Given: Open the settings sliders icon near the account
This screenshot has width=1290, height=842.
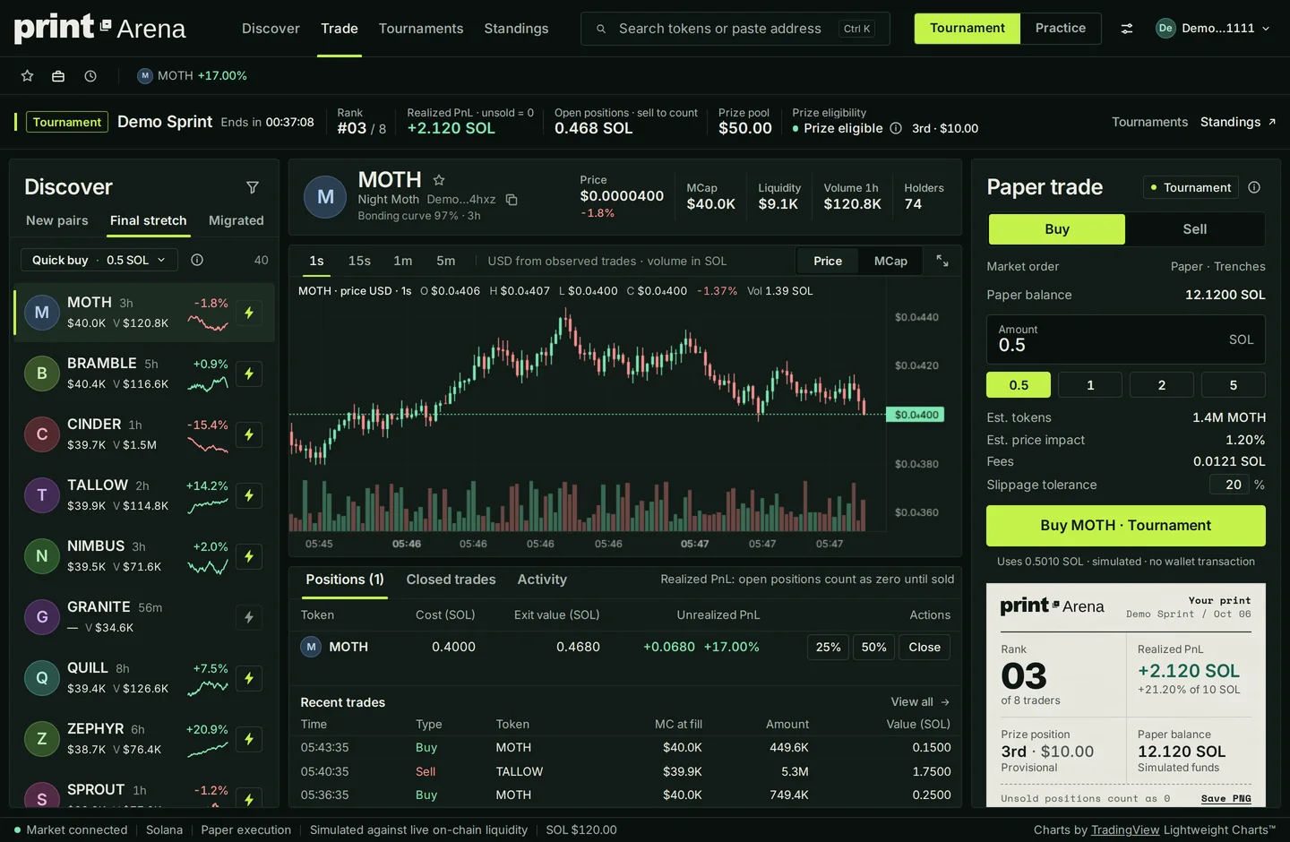Looking at the screenshot, I should click(1127, 29).
